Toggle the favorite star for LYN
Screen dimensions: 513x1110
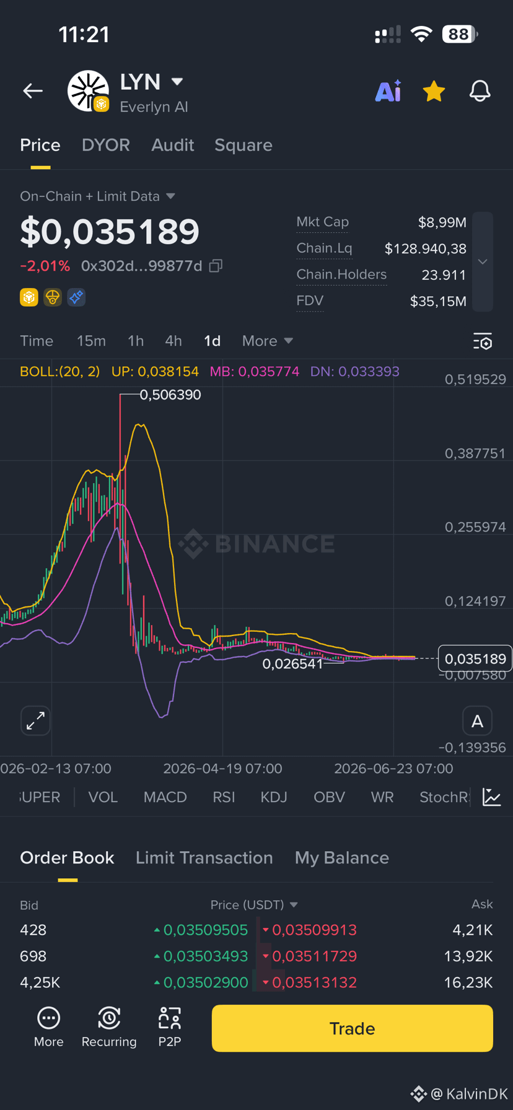click(x=434, y=91)
